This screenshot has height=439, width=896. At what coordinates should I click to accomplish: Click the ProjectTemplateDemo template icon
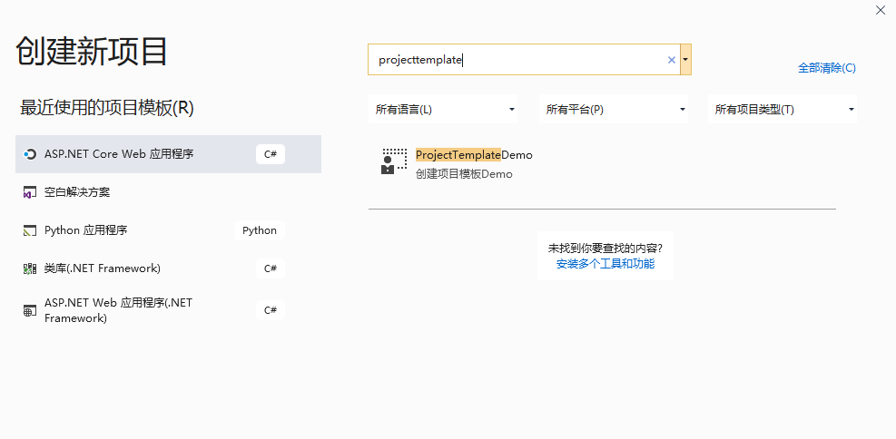[x=395, y=161]
